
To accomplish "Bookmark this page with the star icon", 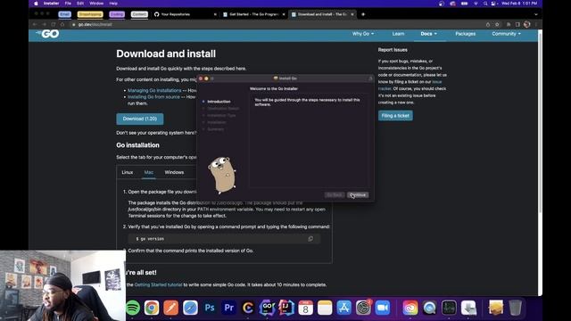I will (x=497, y=24).
